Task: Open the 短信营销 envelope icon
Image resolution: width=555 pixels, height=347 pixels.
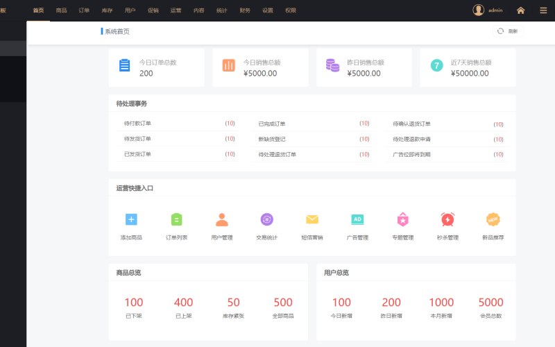Action: click(311, 219)
